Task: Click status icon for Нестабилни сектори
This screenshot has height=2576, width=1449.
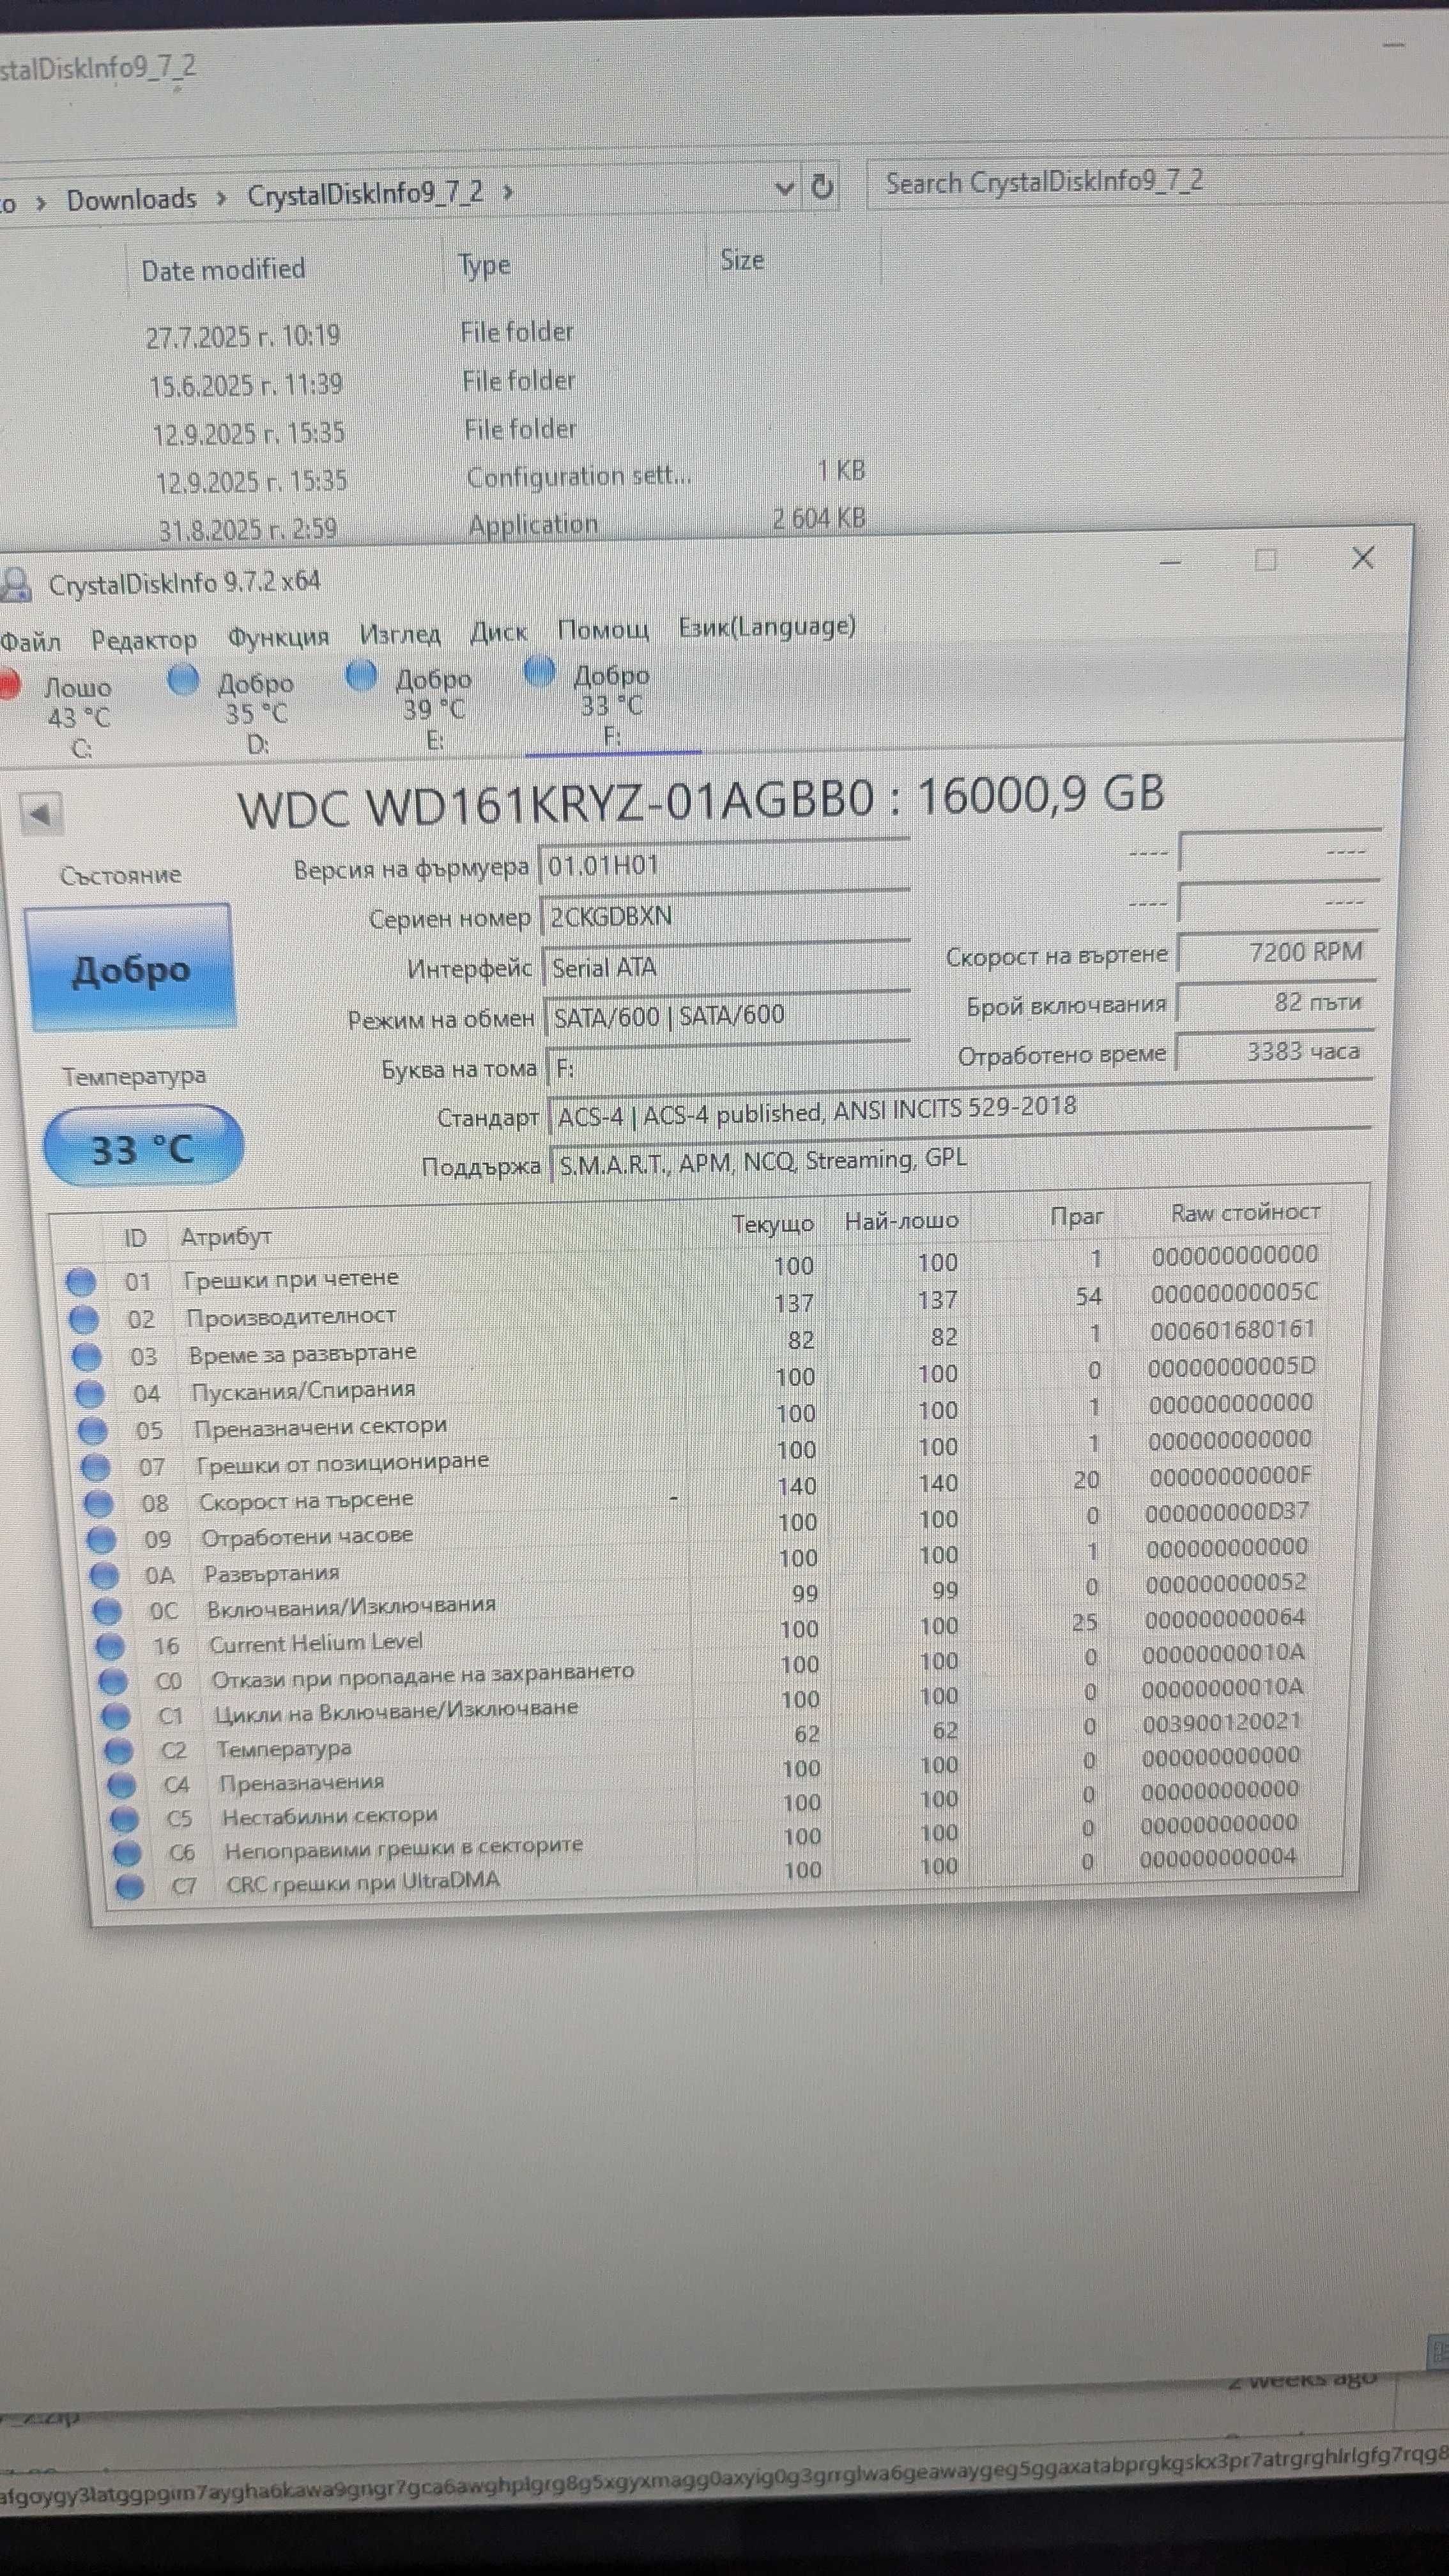Action: (x=124, y=1819)
